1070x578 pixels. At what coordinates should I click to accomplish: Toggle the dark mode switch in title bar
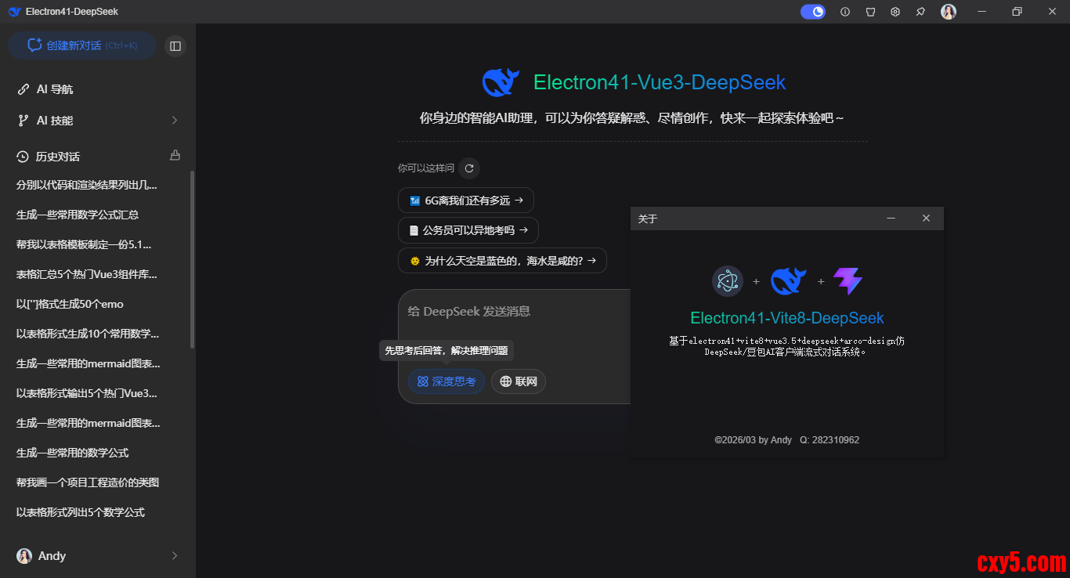pos(813,12)
